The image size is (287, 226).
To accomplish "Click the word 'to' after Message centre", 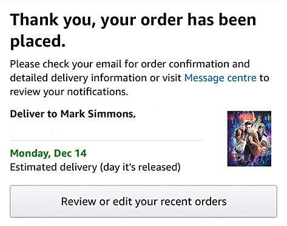I will [x=264, y=78].
